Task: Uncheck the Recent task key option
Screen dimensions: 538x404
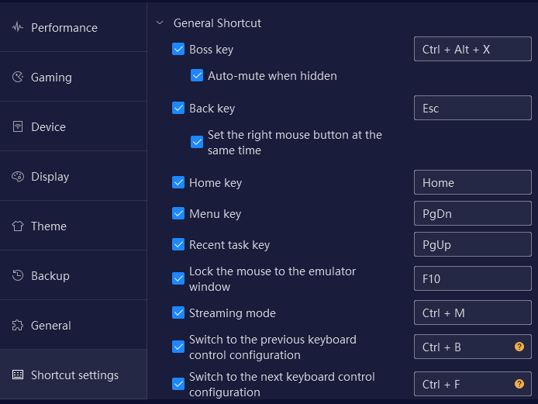Action: click(178, 244)
